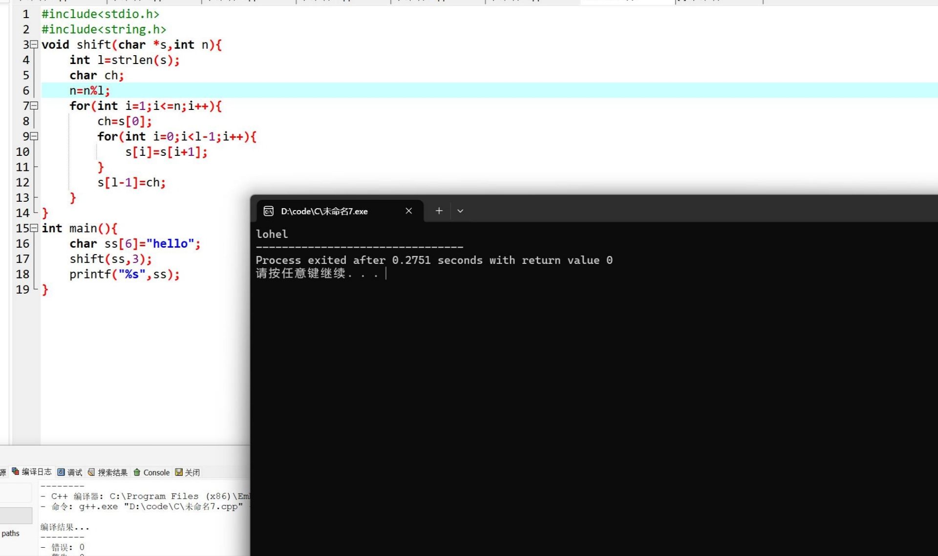Image resolution: width=938 pixels, height=556 pixels.
Task: Click the save-disk icon beside 关闭
Action: 179,472
